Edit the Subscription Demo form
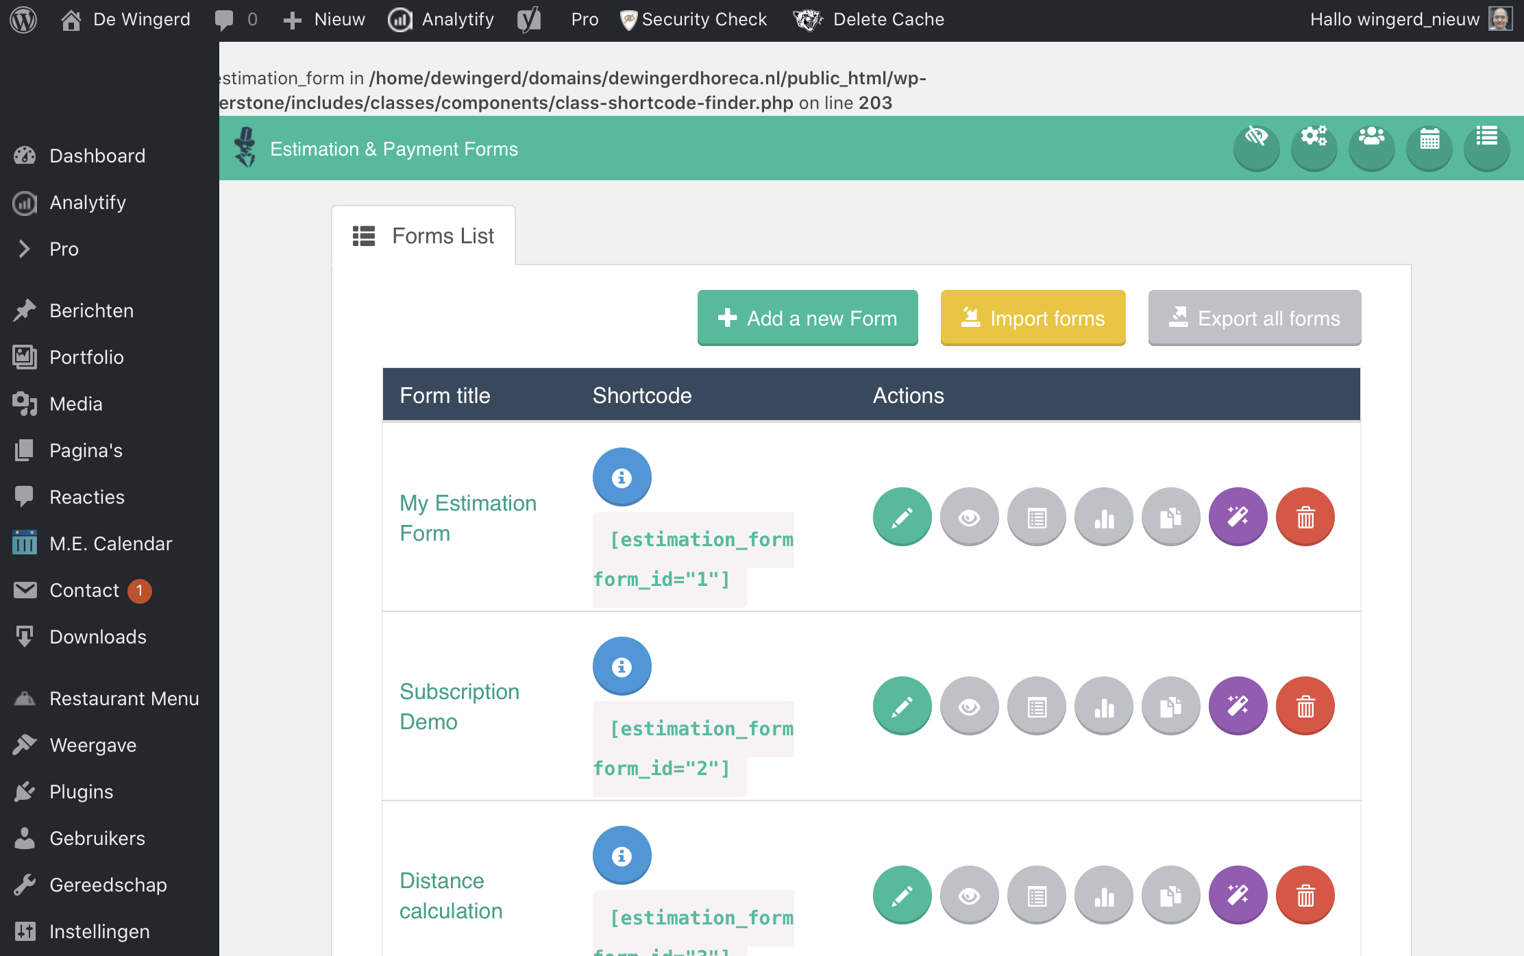Viewport: 1524px width, 956px height. tap(902, 706)
